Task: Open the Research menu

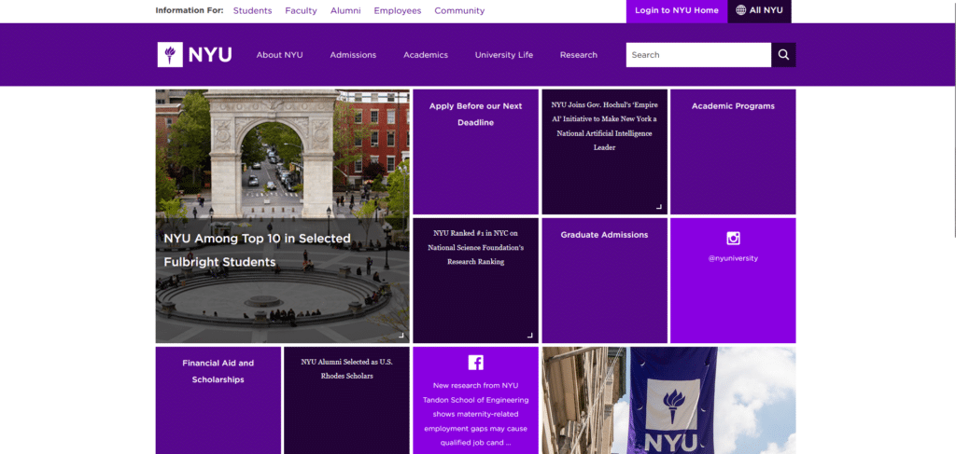Action: [x=579, y=55]
